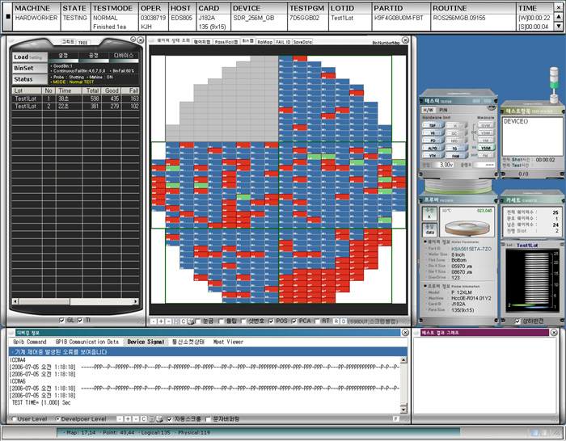Zoom out wafer map with minus icon
This screenshot has width=566, height=441.
[x=168, y=321]
